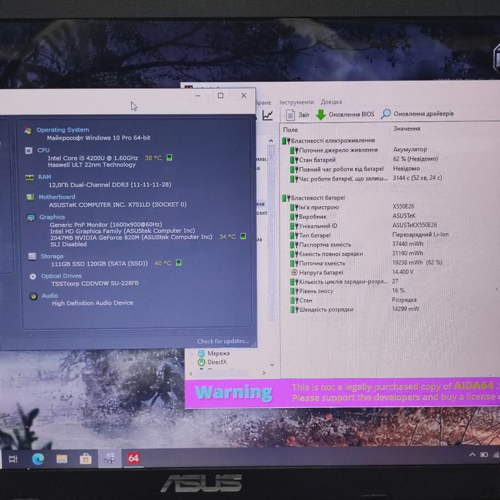
Task: Open the Optical Drives section link
Action: click(62, 276)
